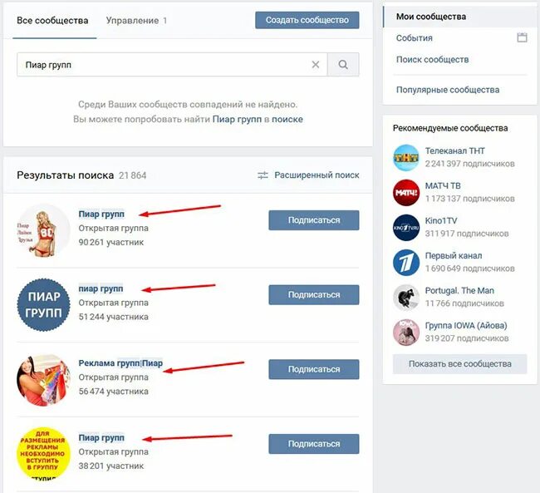Screen dimensions: 540x493
Task: Click the magnifier search icon button
Action: [343, 65]
